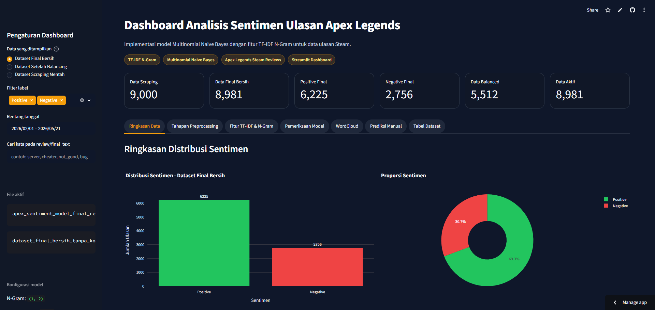Open the Ringkasan Data tab

(x=144, y=126)
